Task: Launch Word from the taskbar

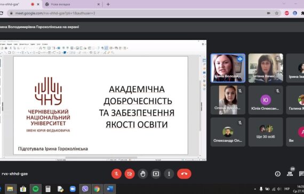Action: [110, 189]
